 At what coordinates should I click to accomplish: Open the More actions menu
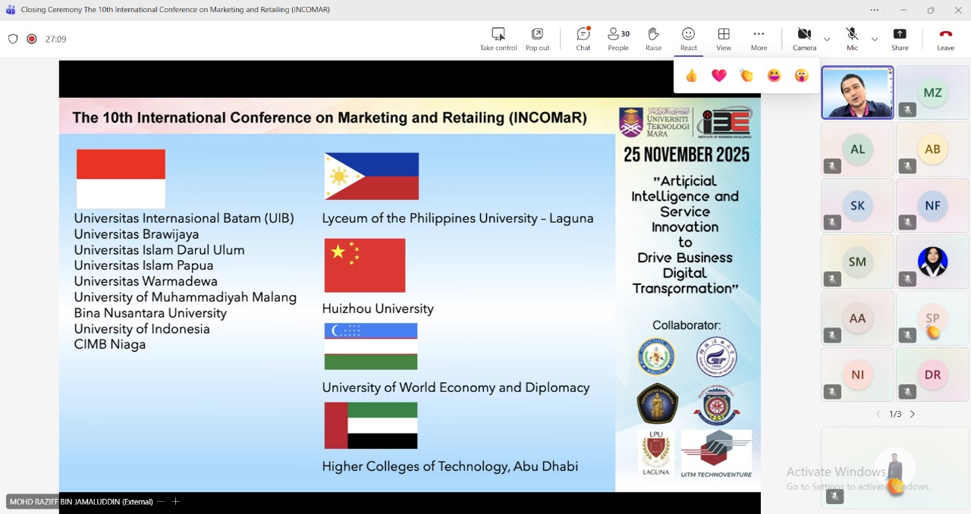point(759,39)
